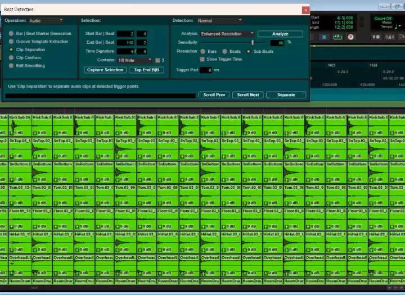This screenshot has width=405, height=295.
Task: Toggle the Count Off indicator
Action: click(382, 19)
